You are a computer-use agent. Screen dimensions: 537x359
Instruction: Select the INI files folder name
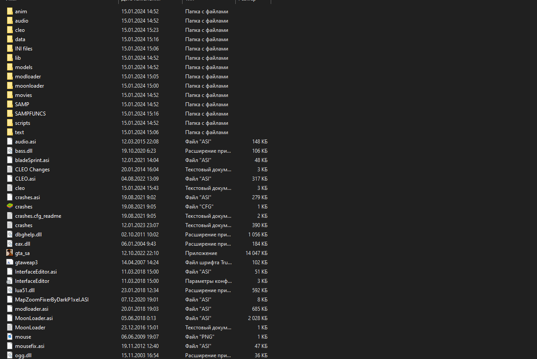tap(23, 49)
